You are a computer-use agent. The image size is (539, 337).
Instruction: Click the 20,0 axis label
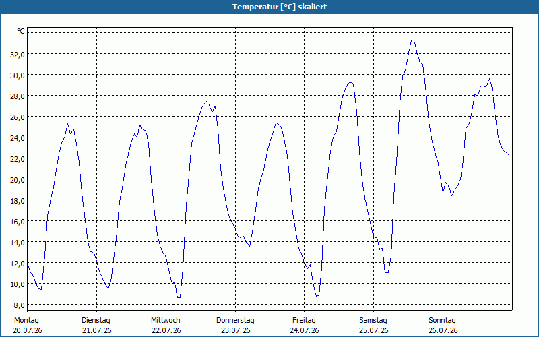(18, 180)
